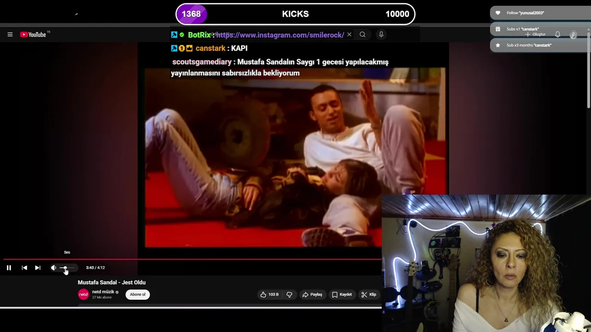The width and height of the screenshot is (591, 332).
Task: Start voice search with microphone icon
Action: click(x=381, y=35)
